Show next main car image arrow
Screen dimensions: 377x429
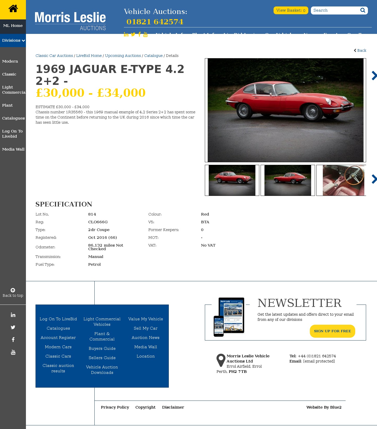(x=374, y=76)
